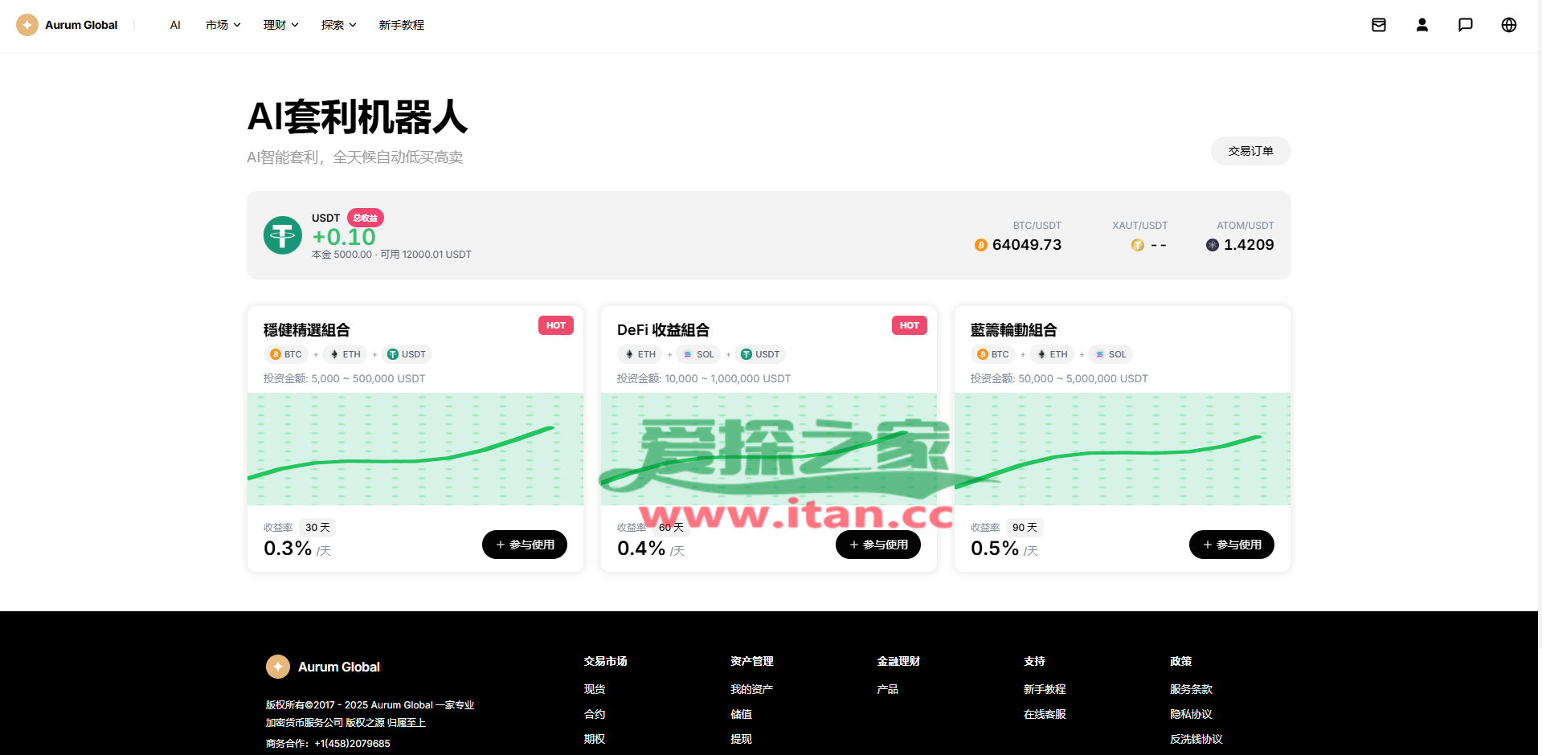The width and height of the screenshot is (1542, 755).
Task: Open 新手教程 link in footer
Action: [x=1045, y=689]
